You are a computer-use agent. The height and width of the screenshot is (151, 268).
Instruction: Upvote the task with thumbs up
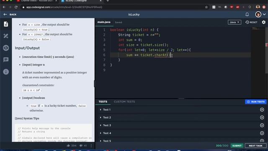click(x=68, y=146)
